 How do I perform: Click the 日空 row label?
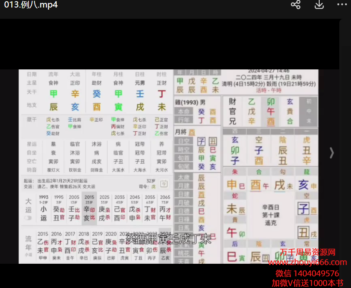point(184,141)
